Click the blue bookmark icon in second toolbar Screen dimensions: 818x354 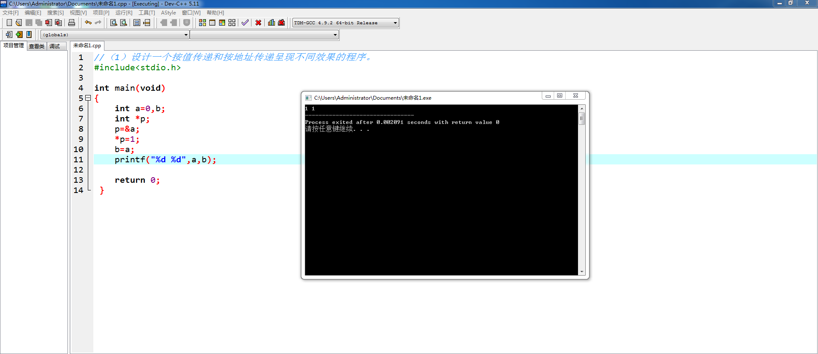29,35
